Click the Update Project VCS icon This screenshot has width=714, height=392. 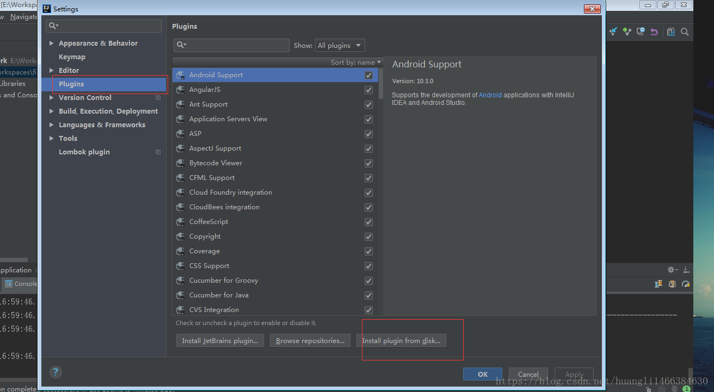614,32
